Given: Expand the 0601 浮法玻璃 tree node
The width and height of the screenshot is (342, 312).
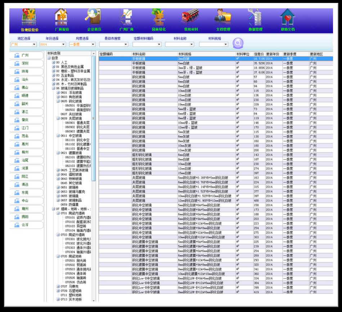Looking at the screenshot, I should 58,92.
